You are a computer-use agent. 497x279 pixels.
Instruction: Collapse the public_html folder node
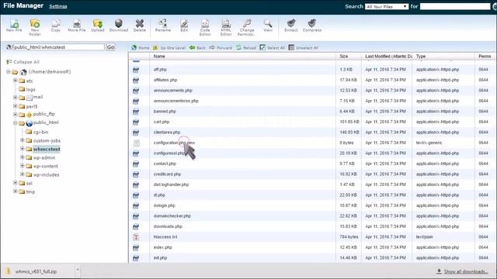tap(16, 122)
